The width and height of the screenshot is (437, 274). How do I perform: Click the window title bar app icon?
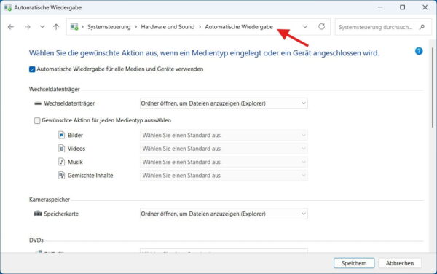(x=7, y=7)
